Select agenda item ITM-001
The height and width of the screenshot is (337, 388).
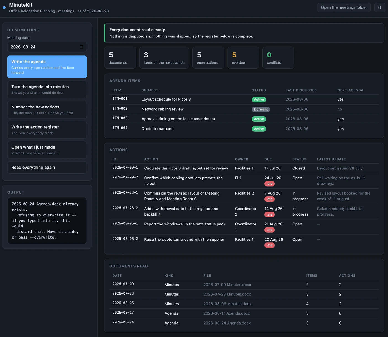(120, 98)
